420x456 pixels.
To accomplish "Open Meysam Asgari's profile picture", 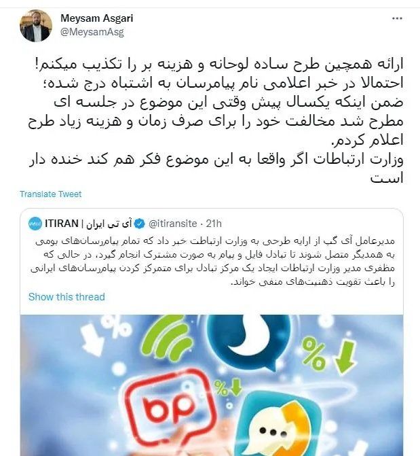I will coord(36,26).
